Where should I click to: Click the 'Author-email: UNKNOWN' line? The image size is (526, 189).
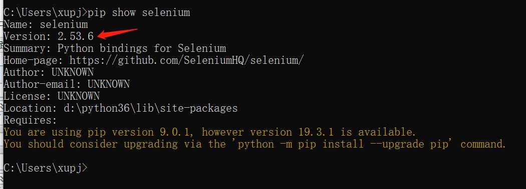pyautogui.click(x=67, y=84)
